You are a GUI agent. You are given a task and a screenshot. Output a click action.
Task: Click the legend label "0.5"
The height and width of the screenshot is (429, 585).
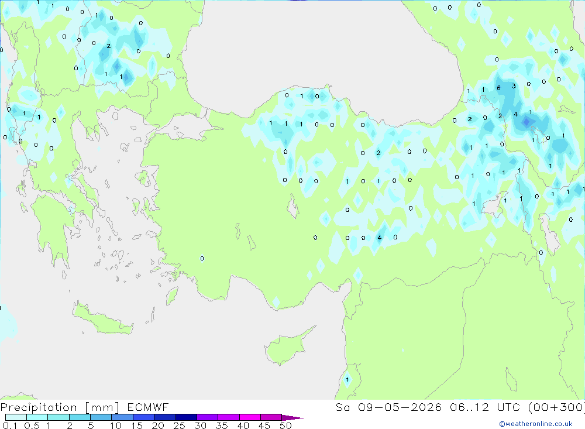[x=32, y=425]
